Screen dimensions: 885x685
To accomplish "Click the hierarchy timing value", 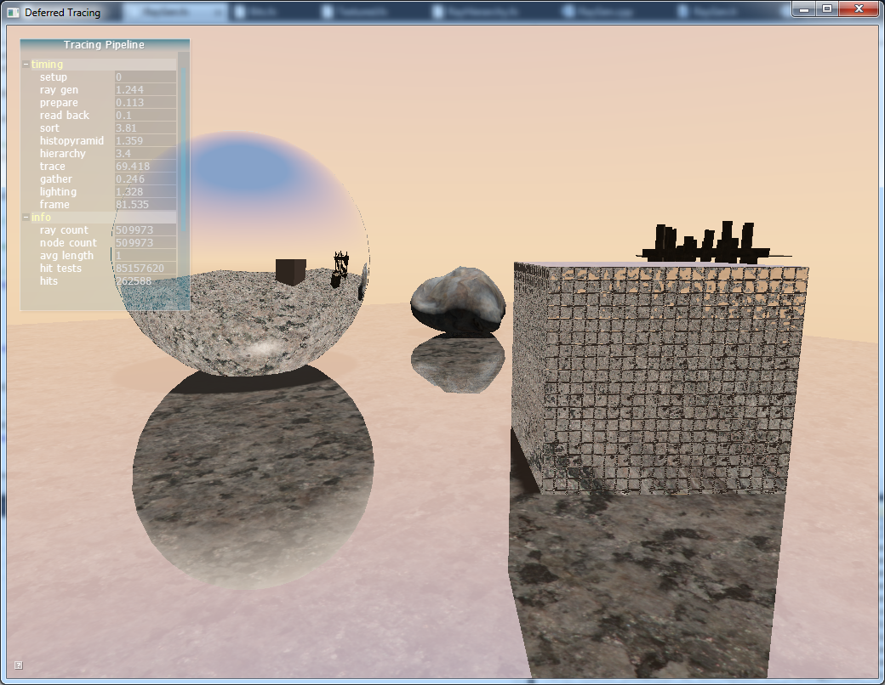I will tap(145, 154).
